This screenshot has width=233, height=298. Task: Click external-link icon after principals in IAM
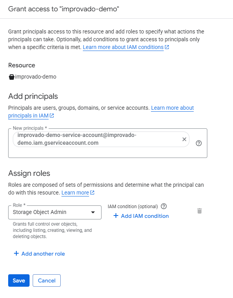pyautogui.click(x=52, y=116)
